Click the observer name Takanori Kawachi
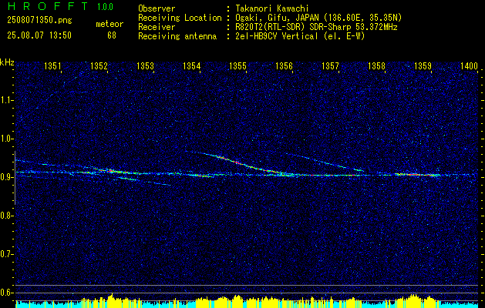 [272, 8]
